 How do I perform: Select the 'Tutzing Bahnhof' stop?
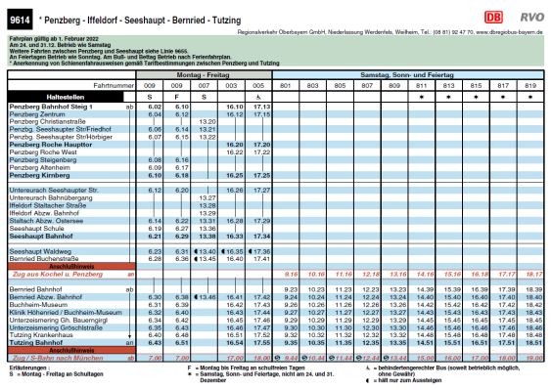pos(36,342)
